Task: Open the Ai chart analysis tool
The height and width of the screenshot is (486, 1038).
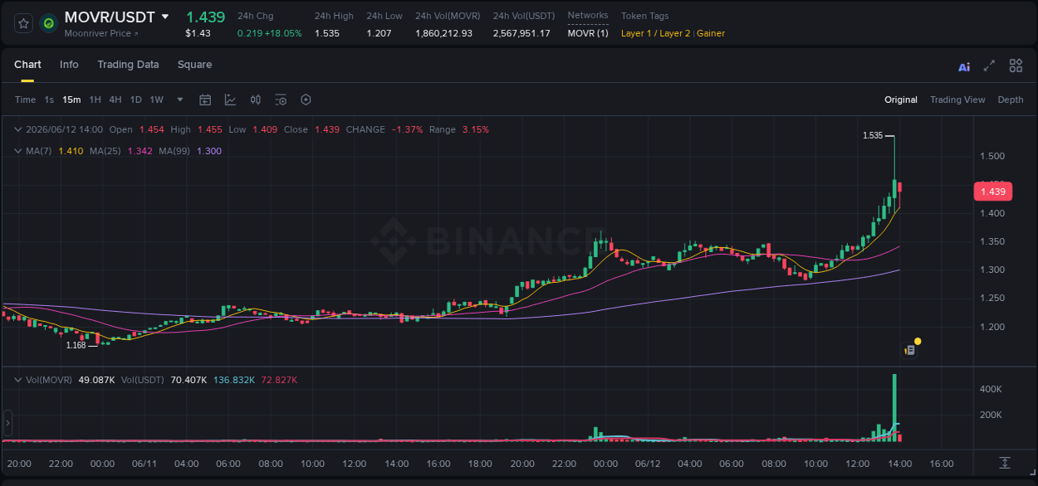Action: pyautogui.click(x=964, y=67)
